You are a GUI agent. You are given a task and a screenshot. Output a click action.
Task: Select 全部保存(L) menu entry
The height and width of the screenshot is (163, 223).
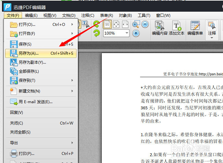(41, 71)
